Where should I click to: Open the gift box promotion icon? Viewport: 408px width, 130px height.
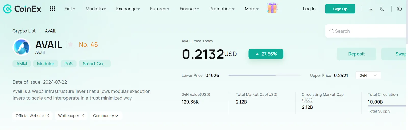[x=272, y=8]
